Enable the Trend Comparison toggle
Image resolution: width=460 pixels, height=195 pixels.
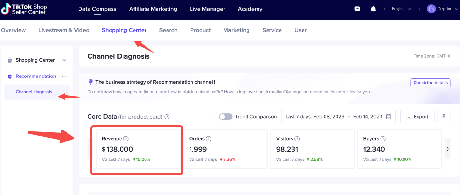[225, 117]
